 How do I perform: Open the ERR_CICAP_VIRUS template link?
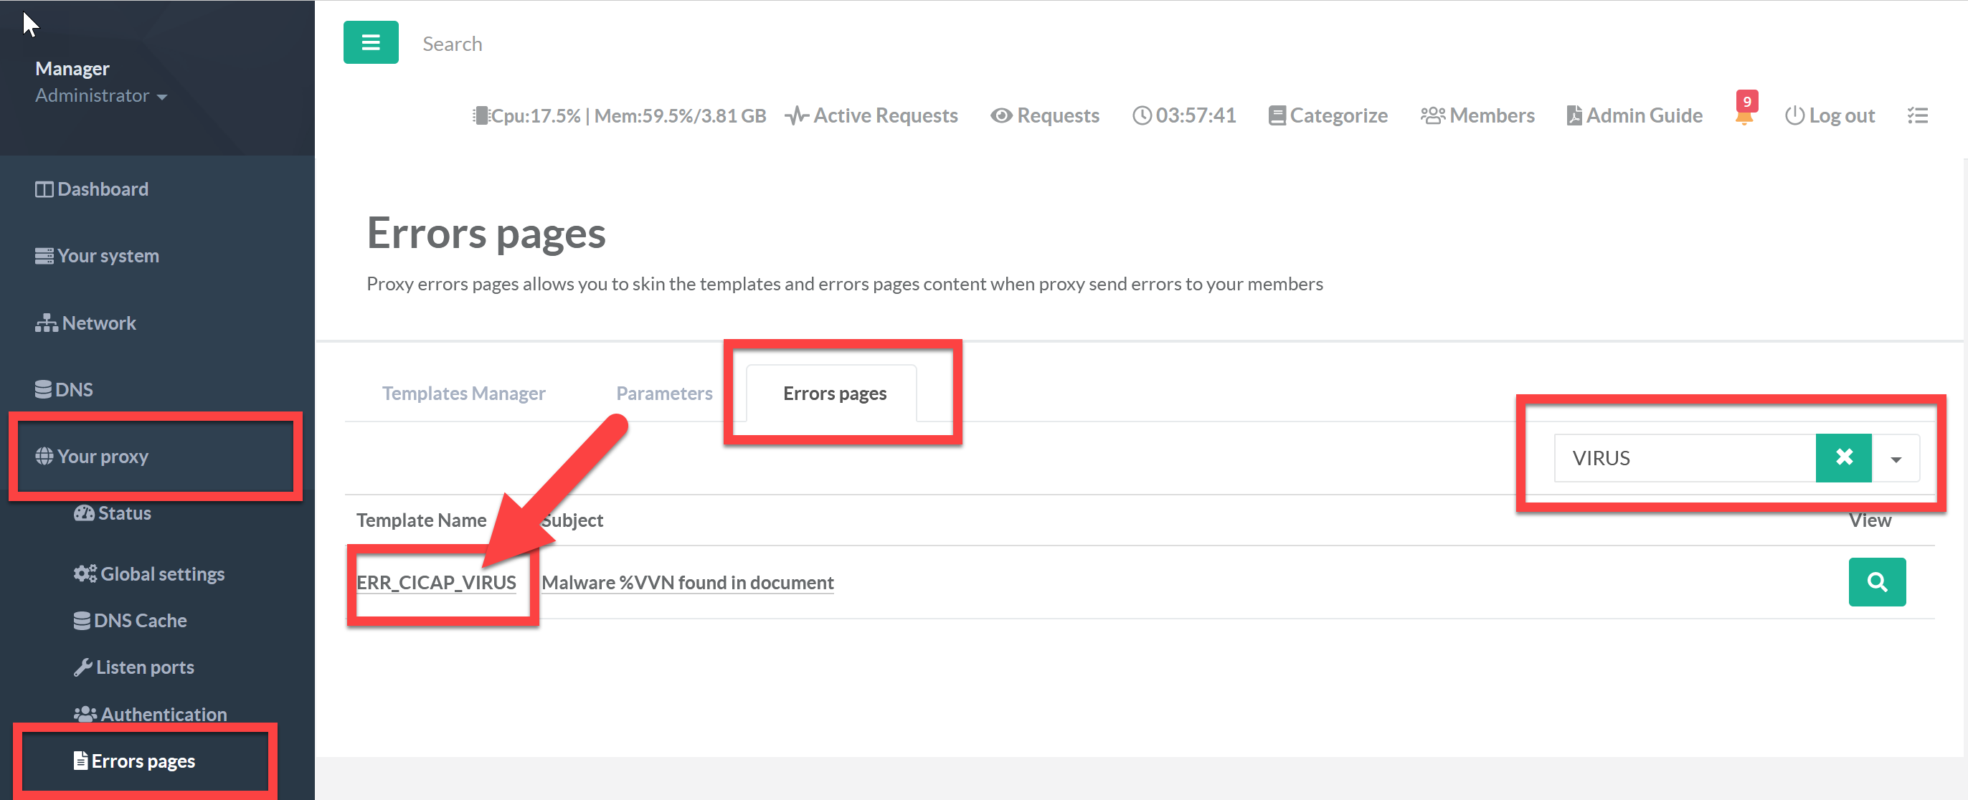pos(436,583)
